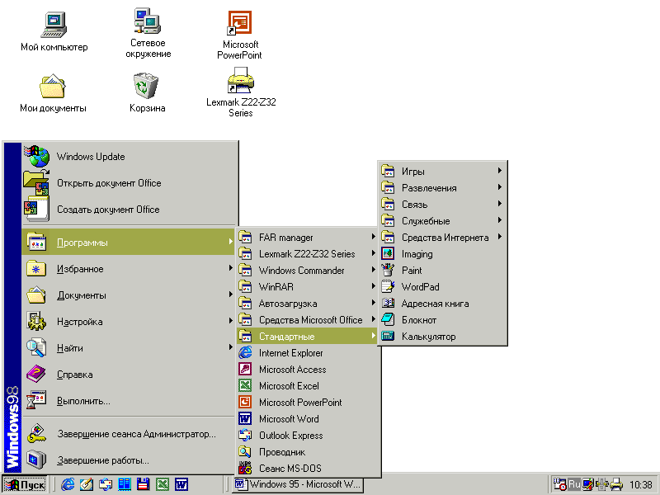The width and height of the screenshot is (660, 495).
Task: Launch Калькулятор from Accessories menu
Action: 442,337
